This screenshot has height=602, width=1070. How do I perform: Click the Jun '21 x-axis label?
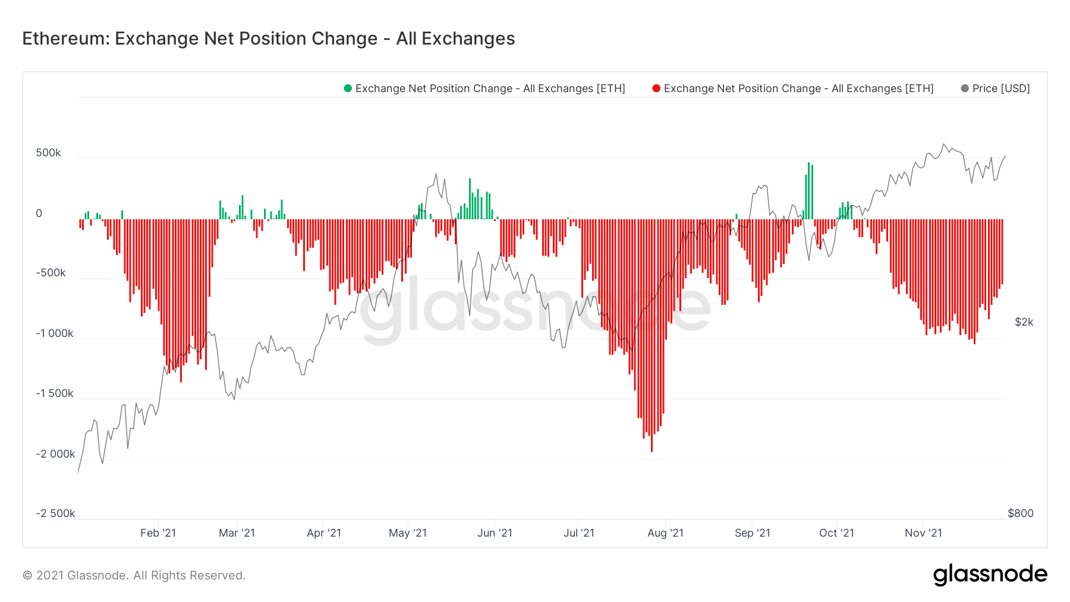point(495,533)
